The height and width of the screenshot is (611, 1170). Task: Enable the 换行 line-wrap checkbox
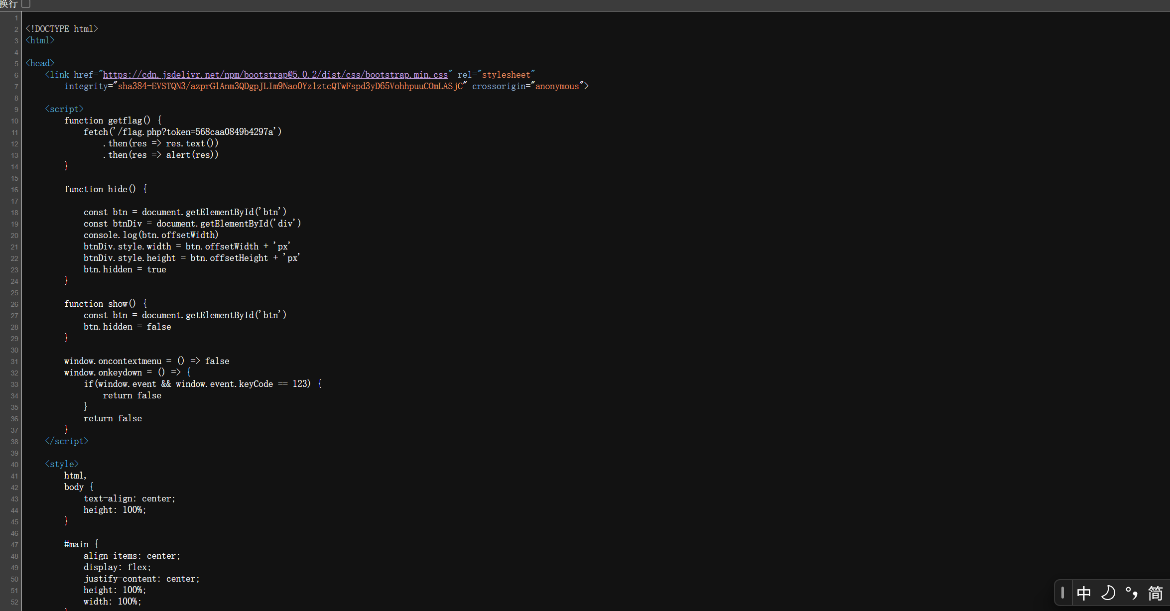(26, 4)
